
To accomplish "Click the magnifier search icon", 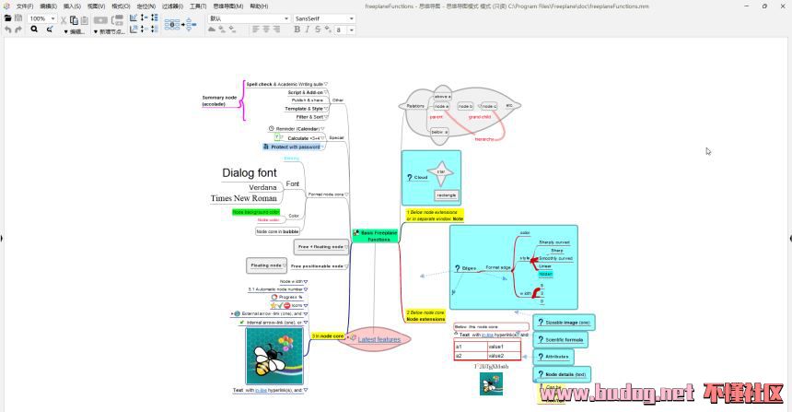I will click(x=34, y=29).
